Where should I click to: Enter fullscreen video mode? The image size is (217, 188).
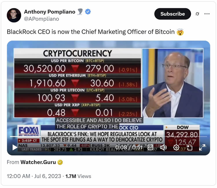pyautogui.click(x=202, y=147)
